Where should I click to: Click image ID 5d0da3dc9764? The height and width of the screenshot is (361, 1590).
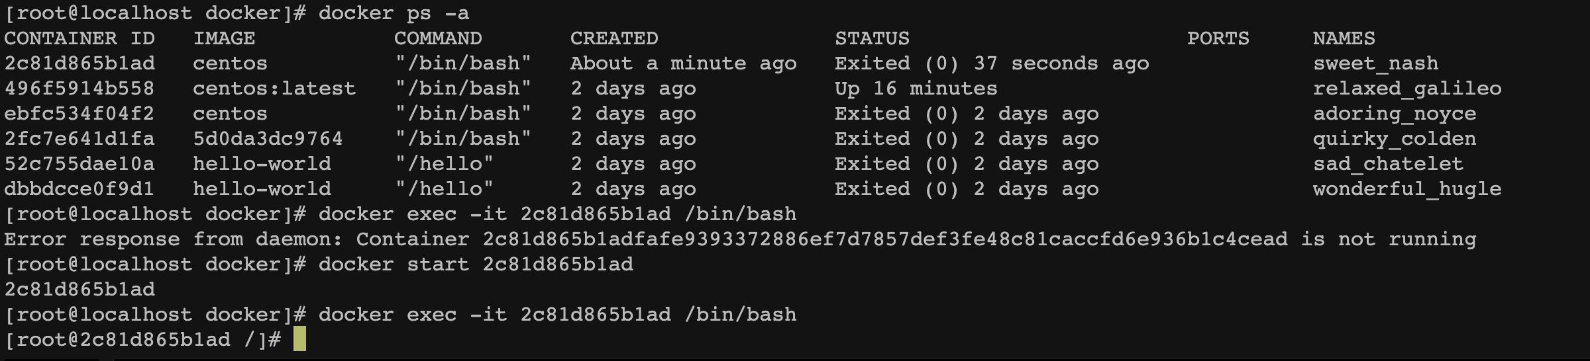pyautogui.click(x=268, y=139)
